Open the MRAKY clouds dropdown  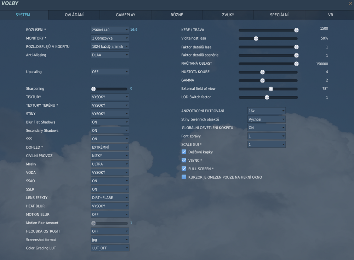tap(110, 164)
